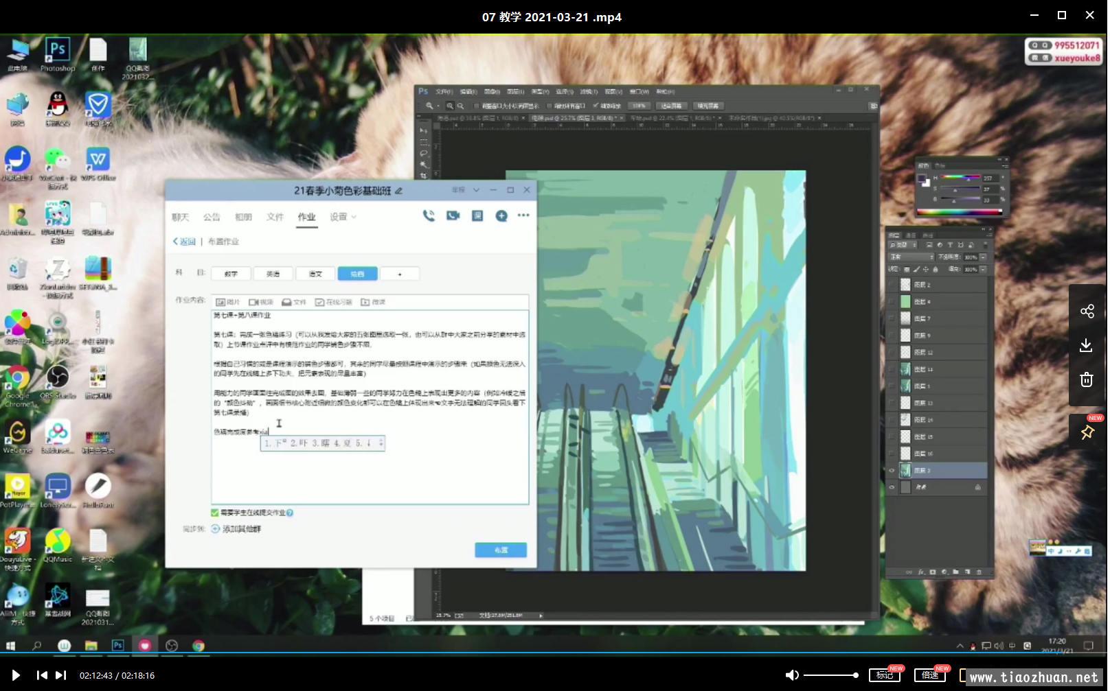Open the 文件 tab in group window
The image size is (1110, 691).
click(x=275, y=217)
